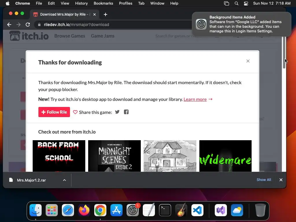Open Terminal from the Dock
Screen dimensions: 296x222
pyautogui.click(x=165, y=210)
